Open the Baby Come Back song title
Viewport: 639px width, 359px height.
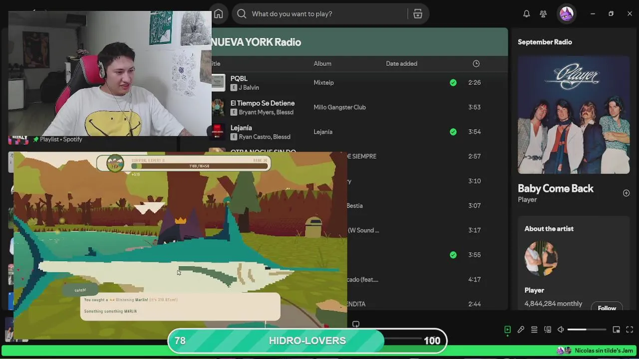tap(556, 188)
